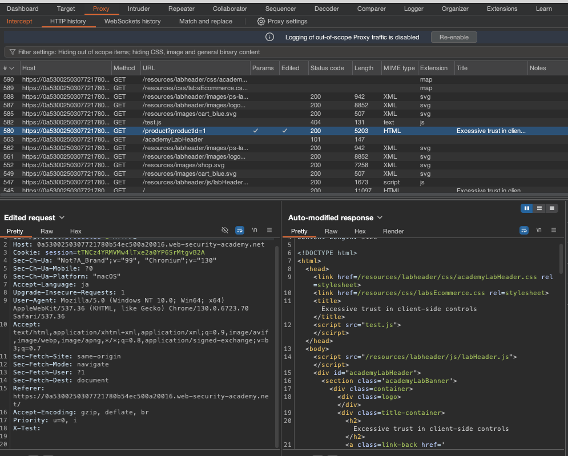This screenshot has width=568, height=456.
Task: Open the Organizer tab
Action: pyautogui.click(x=455, y=9)
